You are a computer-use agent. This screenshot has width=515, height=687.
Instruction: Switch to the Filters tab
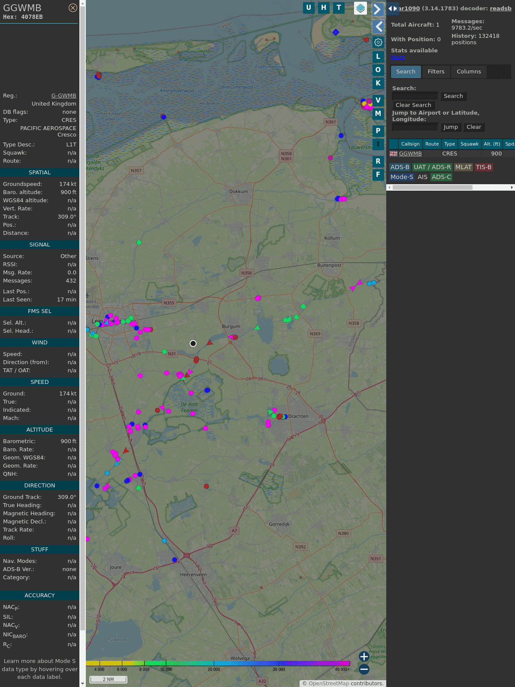436,72
